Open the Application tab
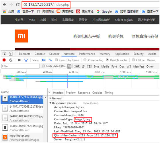The image size is (160, 143). pyautogui.click(x=122, y=54)
